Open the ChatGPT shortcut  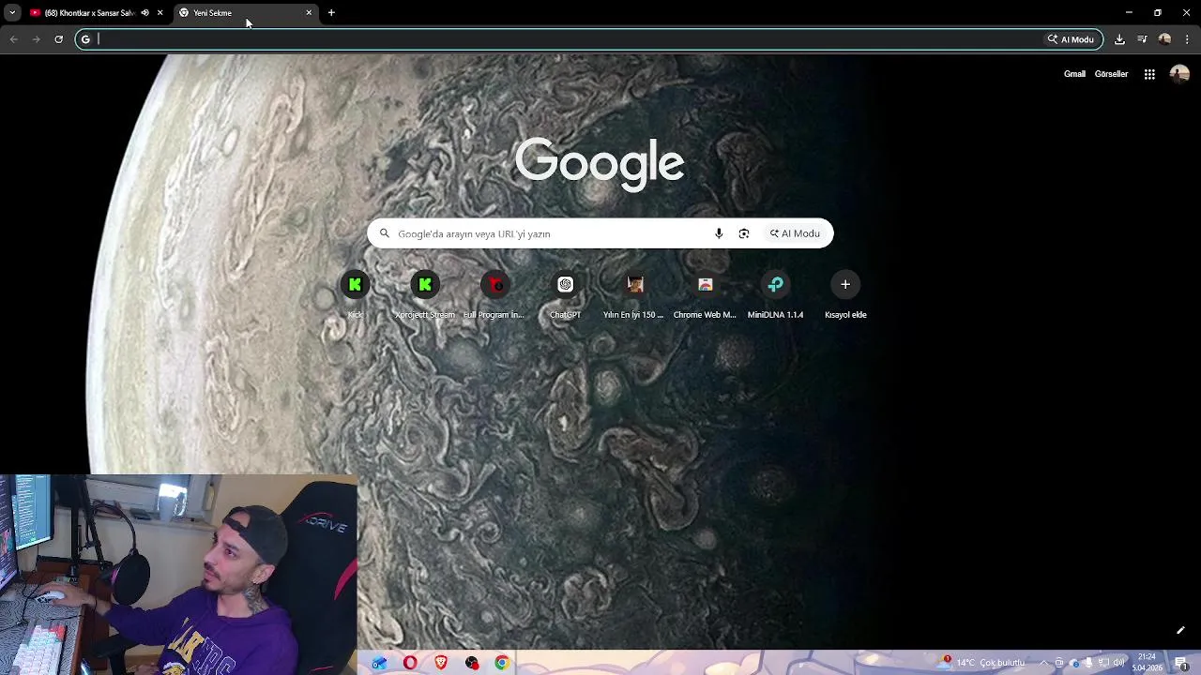[x=565, y=293]
